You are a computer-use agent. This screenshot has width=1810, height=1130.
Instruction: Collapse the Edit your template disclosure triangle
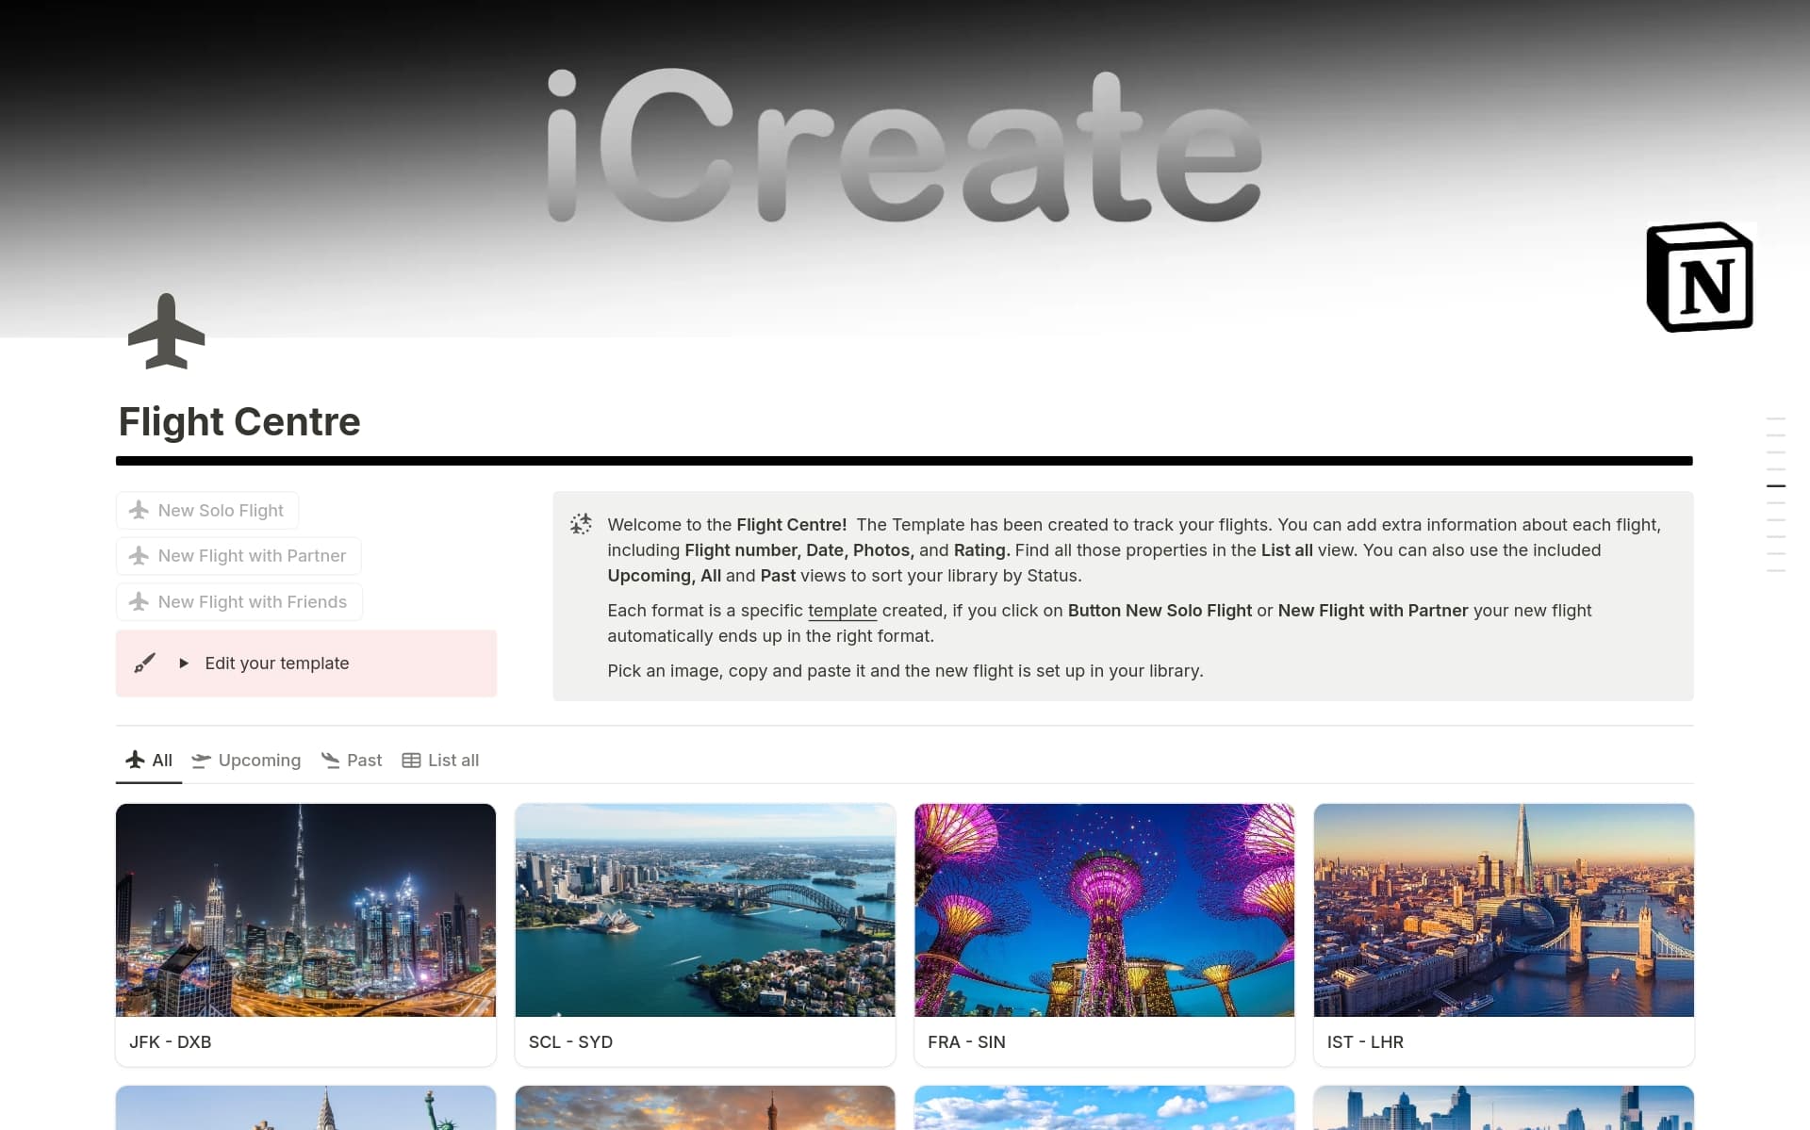coord(185,663)
